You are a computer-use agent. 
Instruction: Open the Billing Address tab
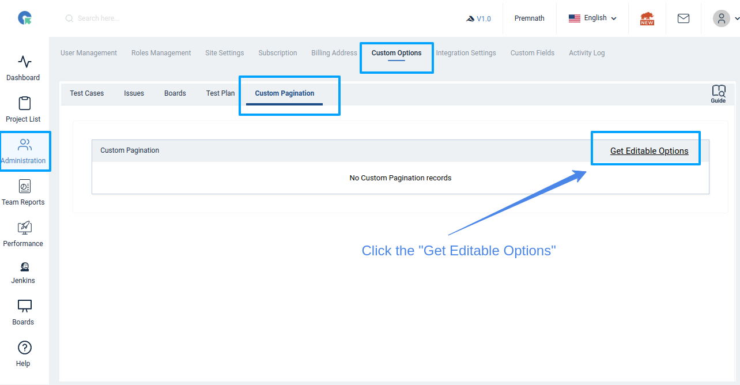(334, 53)
